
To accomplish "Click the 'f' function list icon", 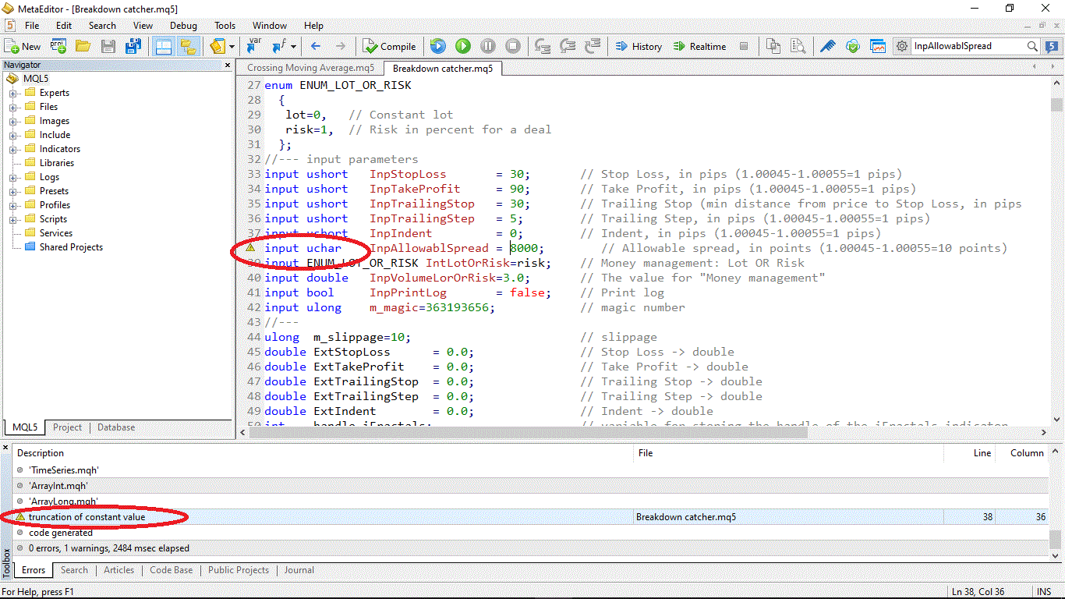I will click(x=278, y=47).
